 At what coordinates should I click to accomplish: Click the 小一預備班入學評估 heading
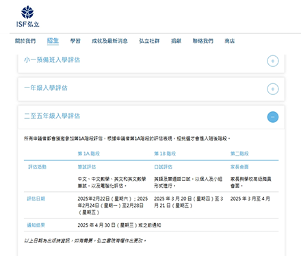tap(52, 60)
